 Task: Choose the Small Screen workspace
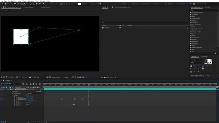(146, 4)
